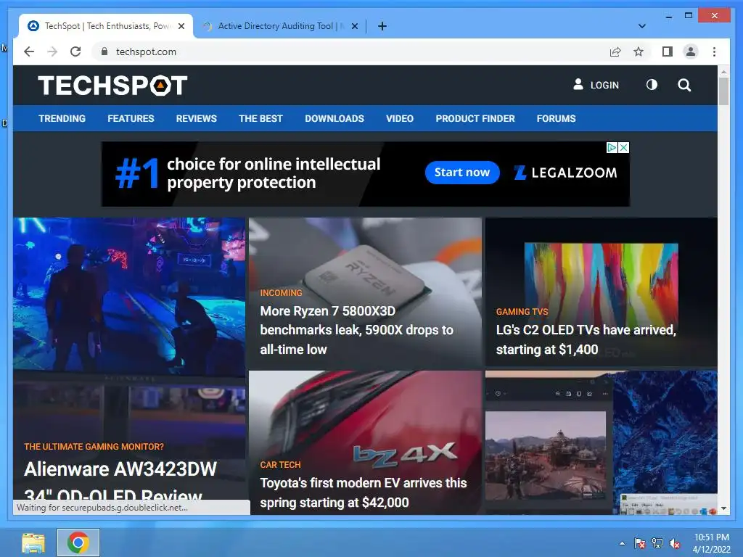Click the GAMING TVS category label
Screen dimensions: 743x557
pyautogui.click(x=522, y=312)
